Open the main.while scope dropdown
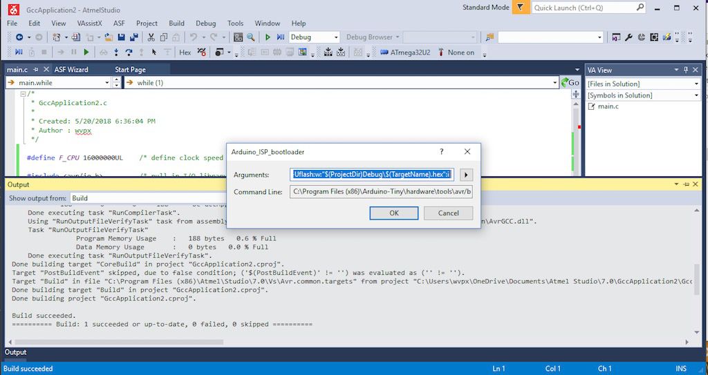 pyautogui.click(x=107, y=83)
